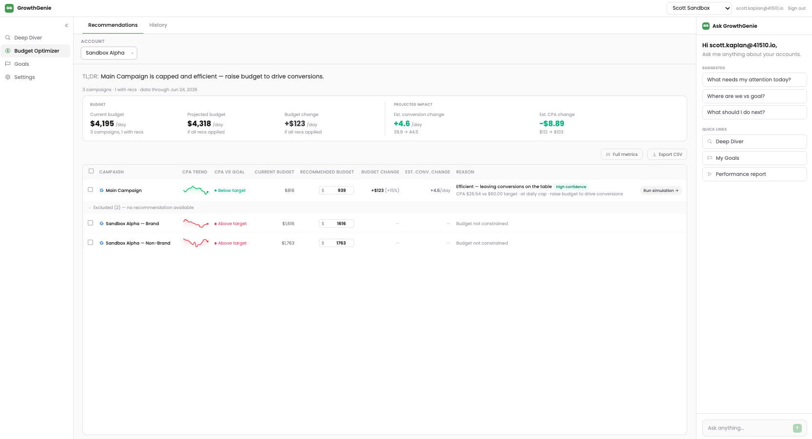Click Above target status for Non-Brand row

tap(231, 243)
